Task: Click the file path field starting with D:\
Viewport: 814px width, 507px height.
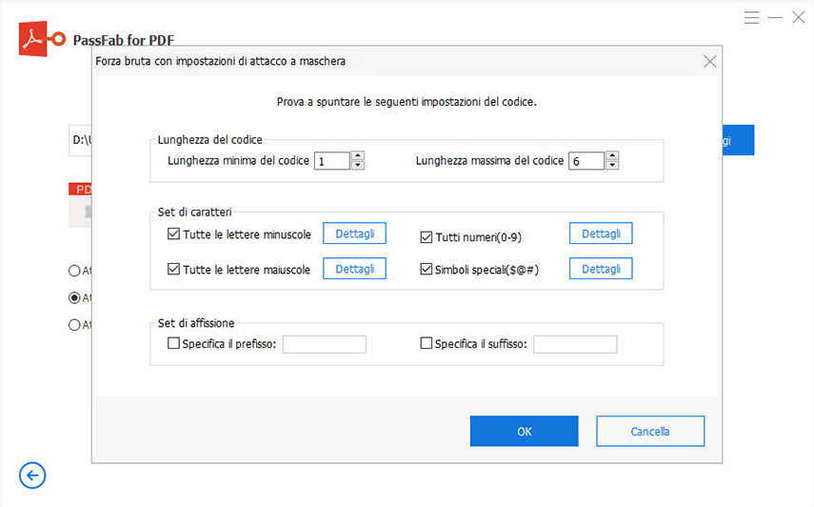Action: tap(81, 140)
